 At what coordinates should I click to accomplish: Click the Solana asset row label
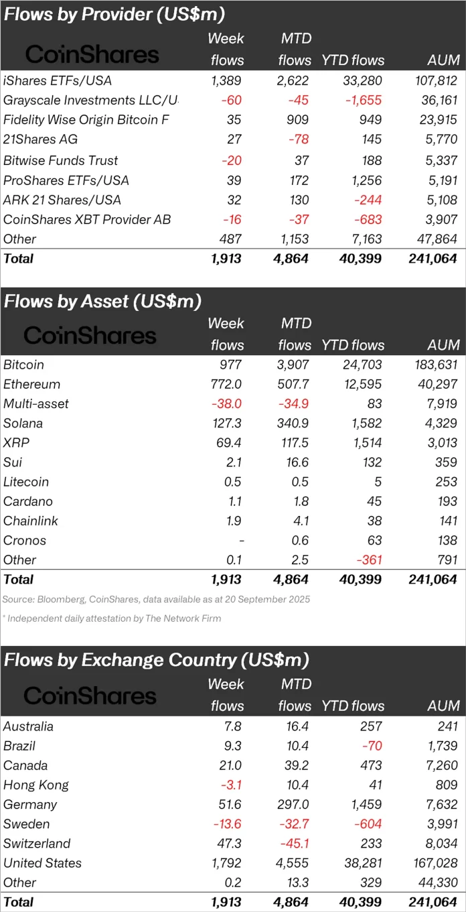23,424
